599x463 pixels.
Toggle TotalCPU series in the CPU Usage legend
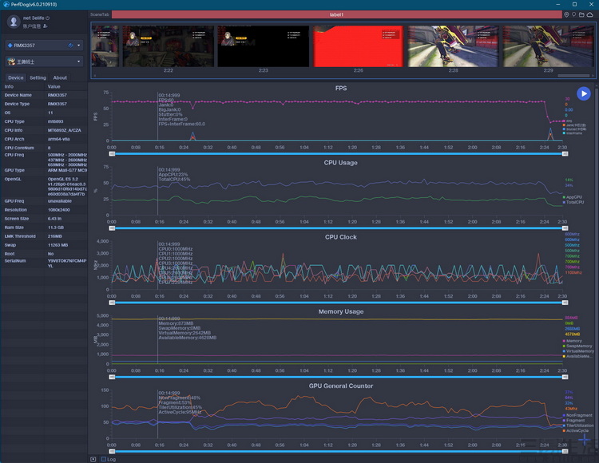573,202
